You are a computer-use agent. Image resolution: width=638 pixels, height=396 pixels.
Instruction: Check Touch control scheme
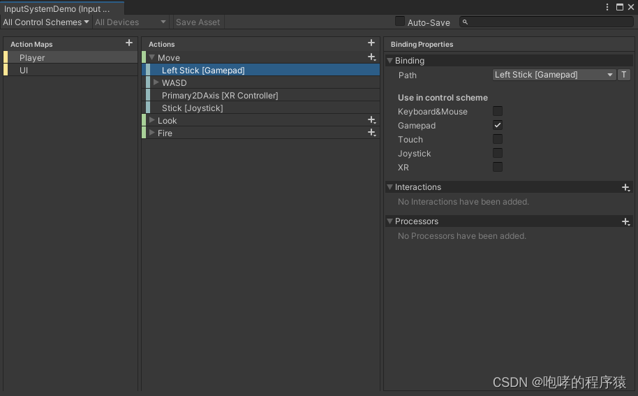[497, 139]
